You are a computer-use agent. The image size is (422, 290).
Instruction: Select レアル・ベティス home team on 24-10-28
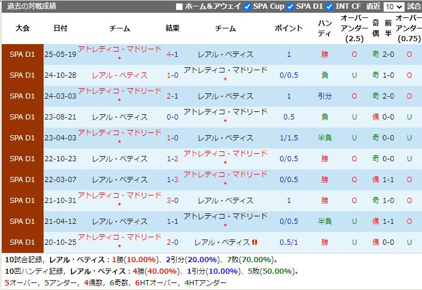[x=120, y=75]
